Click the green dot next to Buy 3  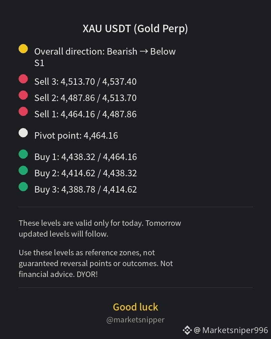[23, 187]
